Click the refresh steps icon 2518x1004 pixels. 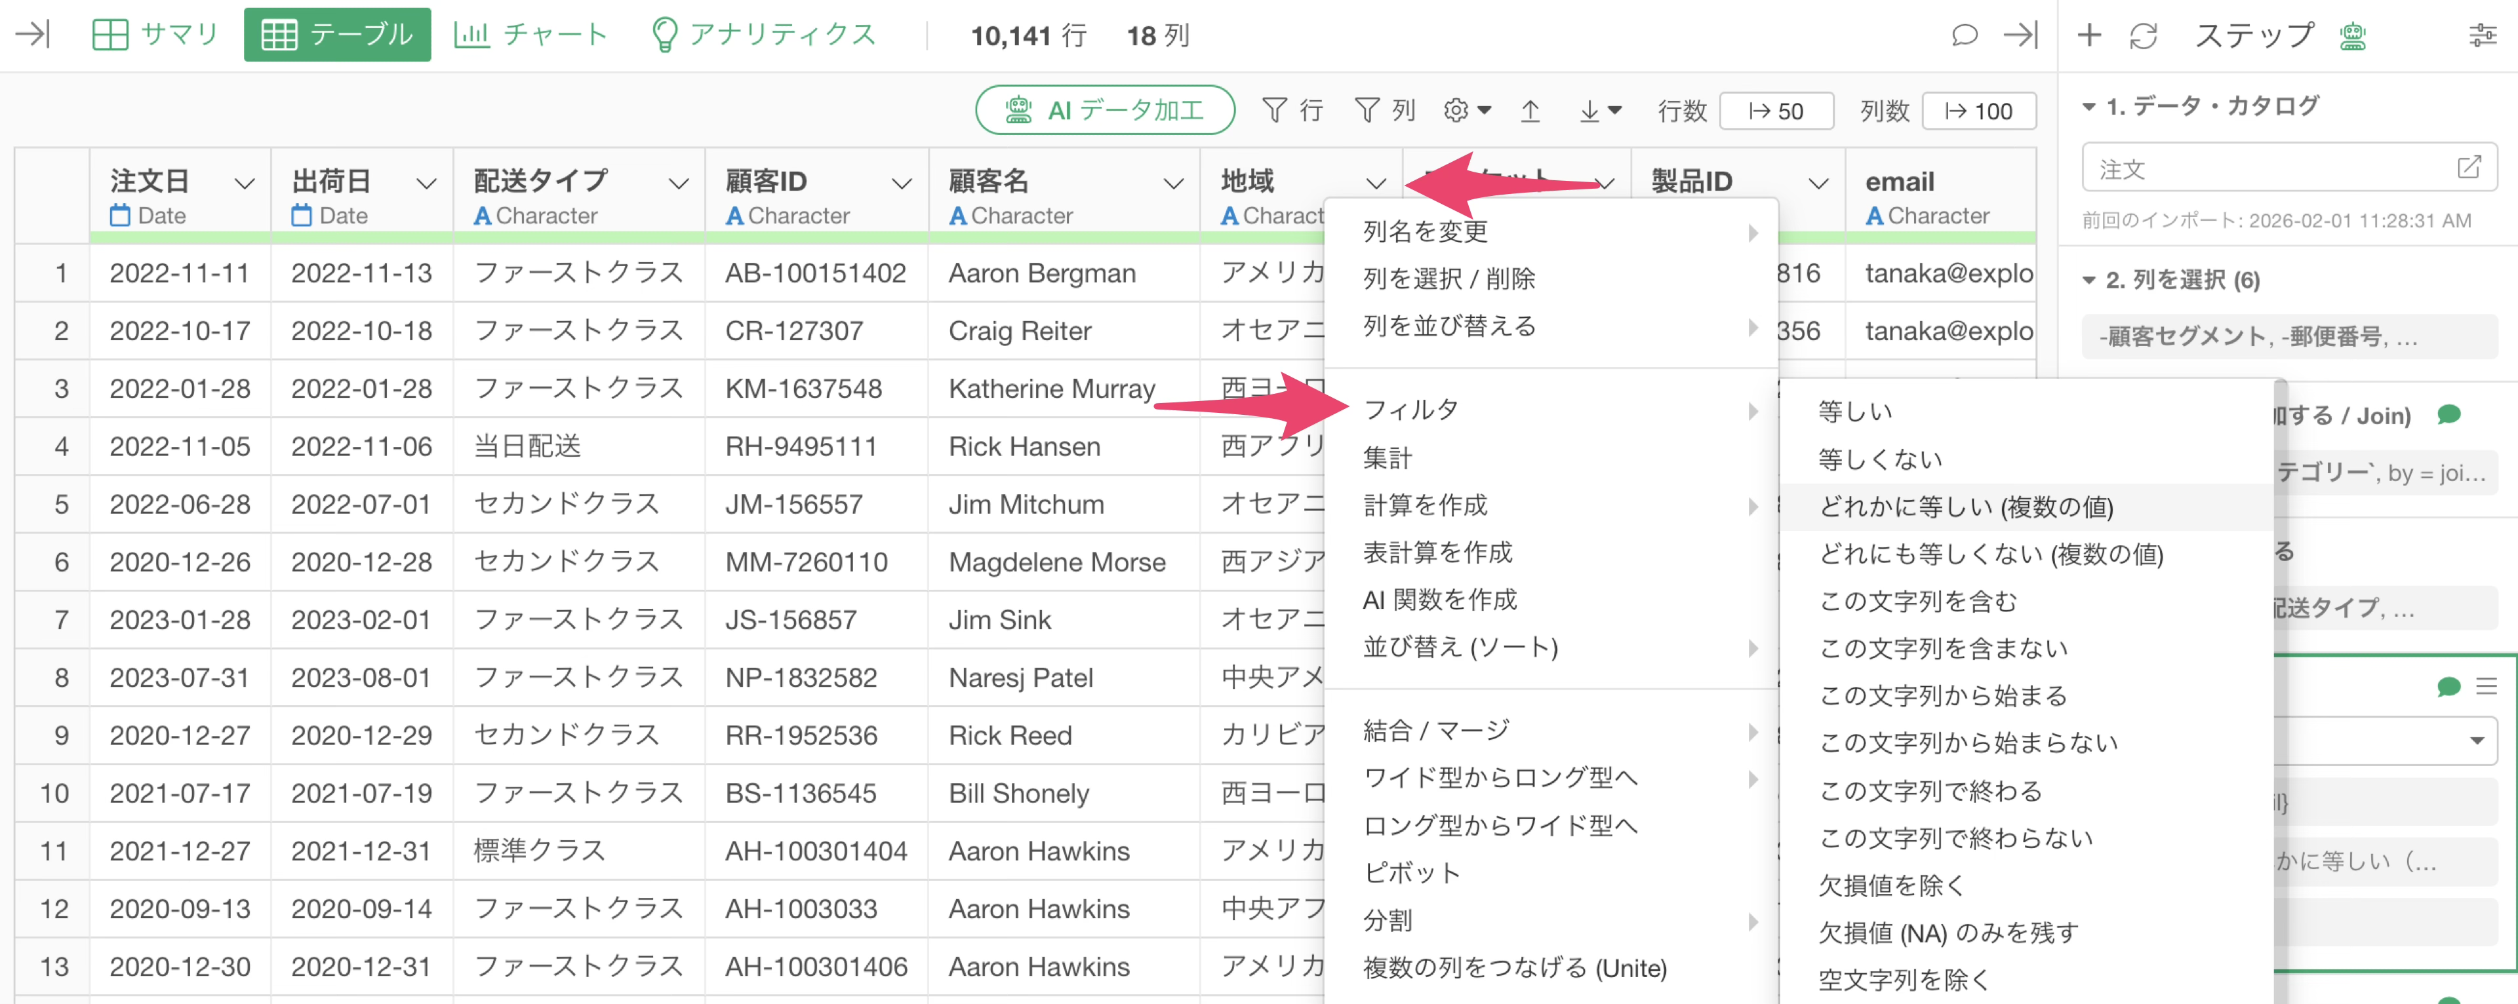[x=2143, y=35]
